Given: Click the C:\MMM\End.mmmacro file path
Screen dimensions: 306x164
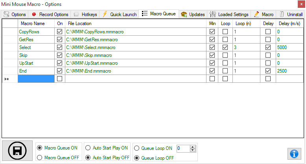Looking at the screenshot, I should [x=88, y=71].
